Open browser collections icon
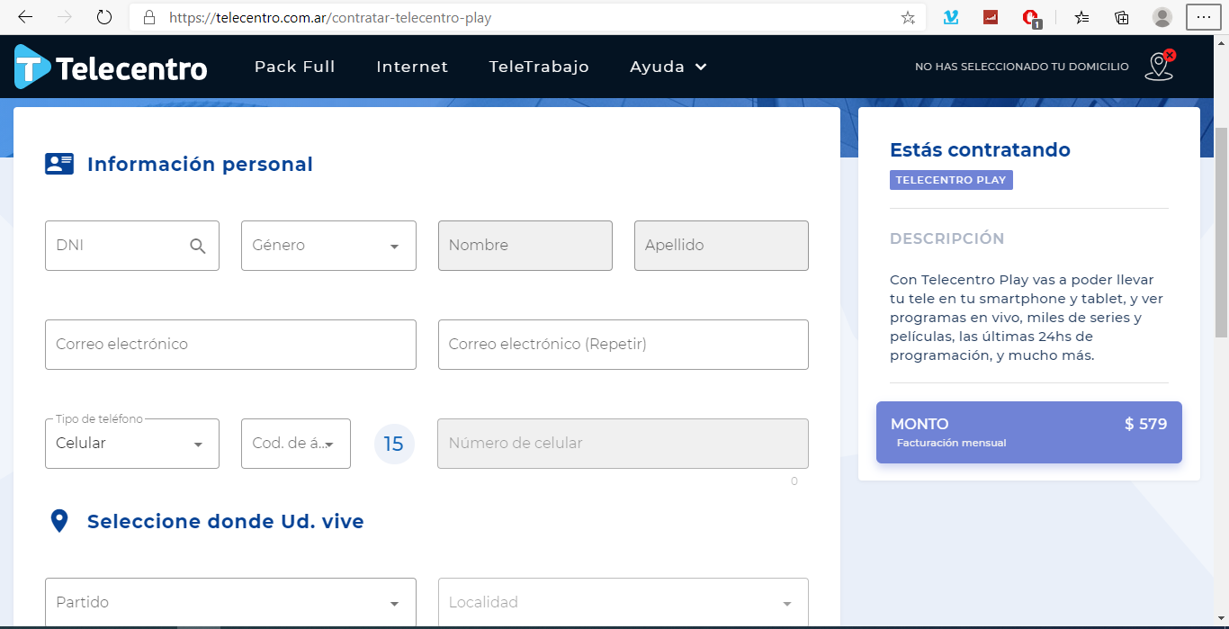 pyautogui.click(x=1122, y=17)
